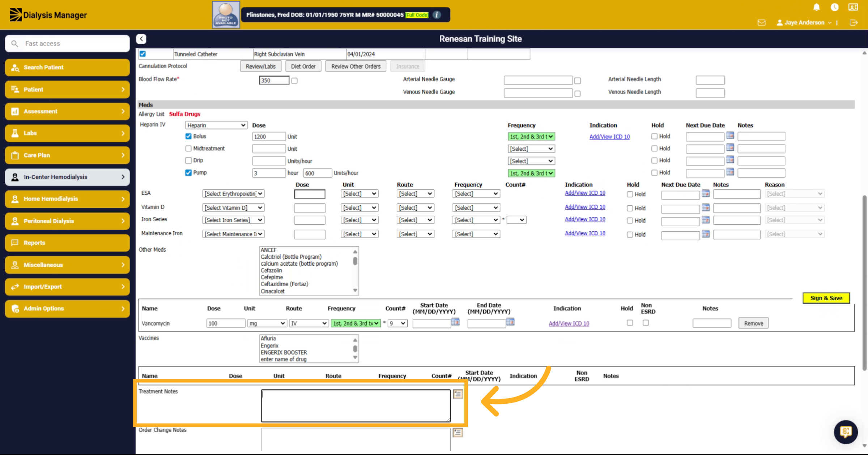868x455 pixels.
Task: Open calendar for Midtreatment next due date
Action: point(730,147)
